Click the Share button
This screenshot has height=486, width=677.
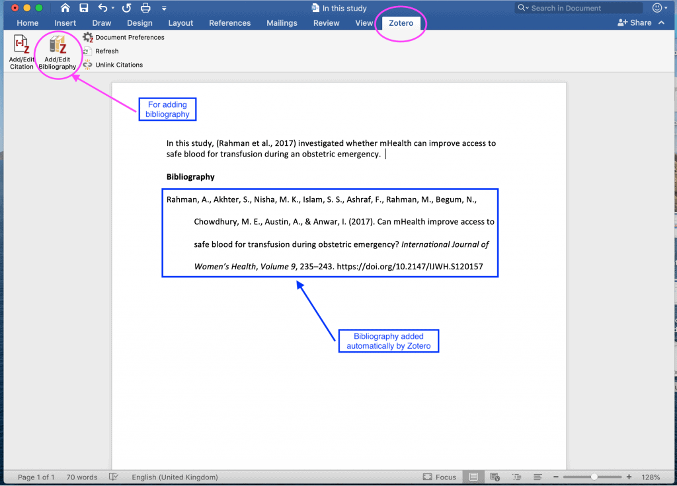[x=634, y=23]
